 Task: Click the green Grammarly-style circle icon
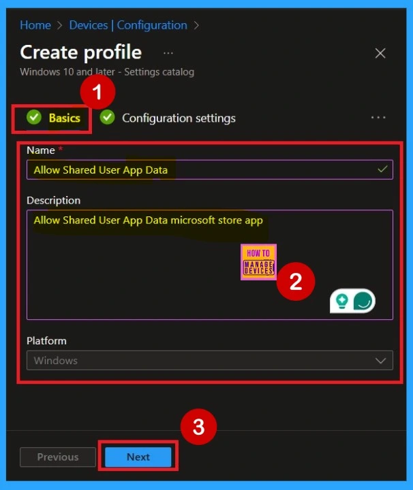[x=363, y=301]
